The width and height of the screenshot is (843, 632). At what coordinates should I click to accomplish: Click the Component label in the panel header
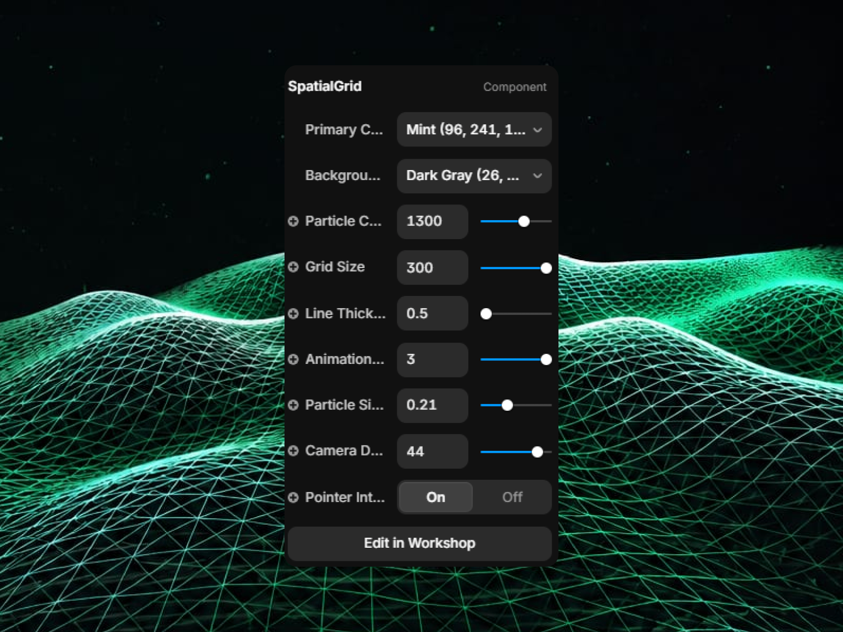tap(515, 87)
